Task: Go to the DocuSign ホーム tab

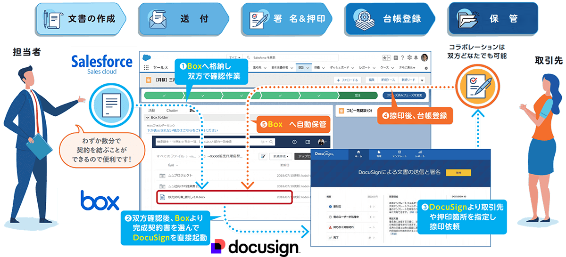Action: [358, 154]
